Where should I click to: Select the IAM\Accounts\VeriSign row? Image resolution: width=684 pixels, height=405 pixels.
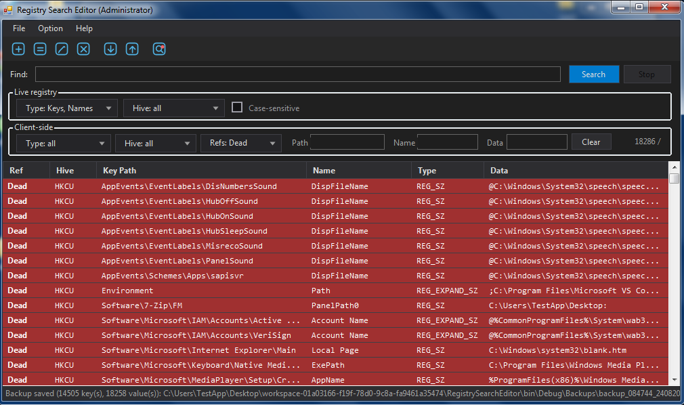coord(335,335)
